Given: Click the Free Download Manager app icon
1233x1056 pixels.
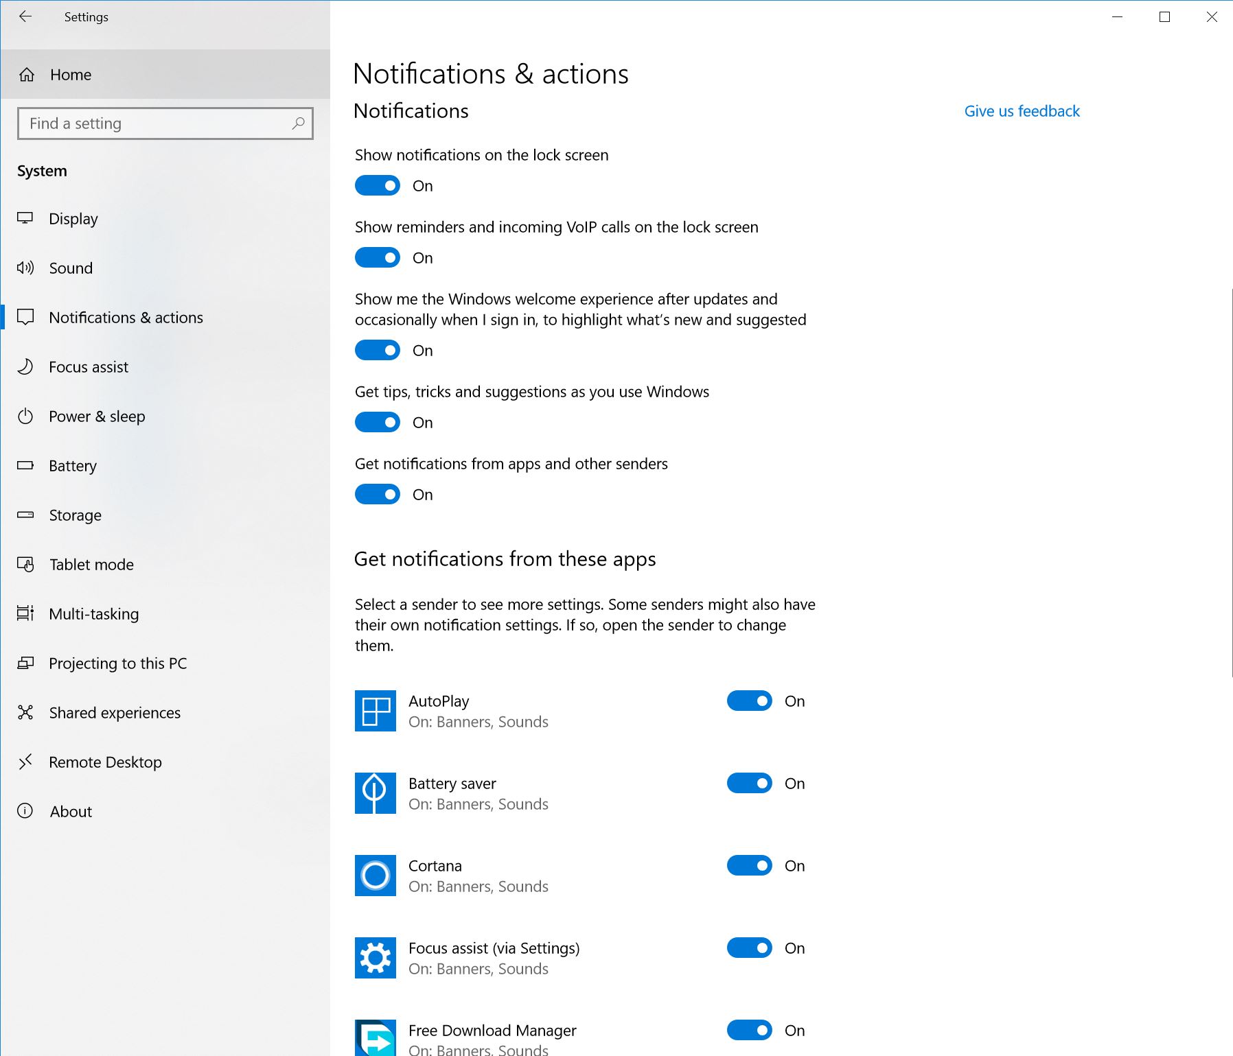Looking at the screenshot, I should 376,1038.
